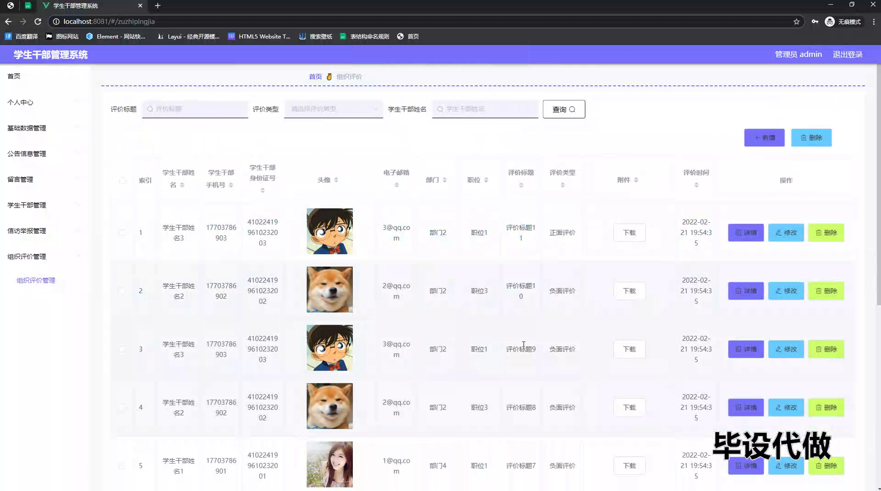The image size is (881, 491).
Task: Click 管理员 admin in header
Action: (798, 54)
